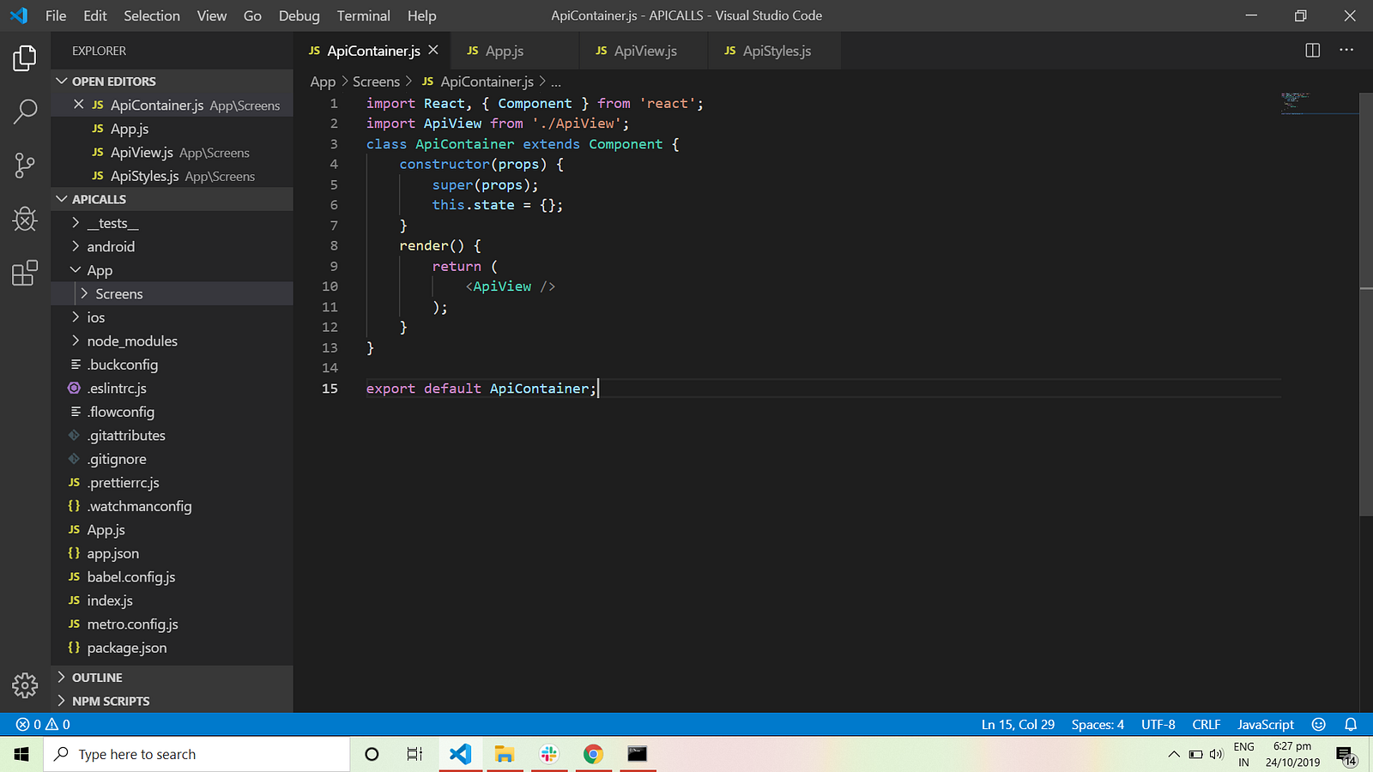Close ApiContainer.js in Open Editors list
Screen dimensions: 1373x772
pos(79,105)
